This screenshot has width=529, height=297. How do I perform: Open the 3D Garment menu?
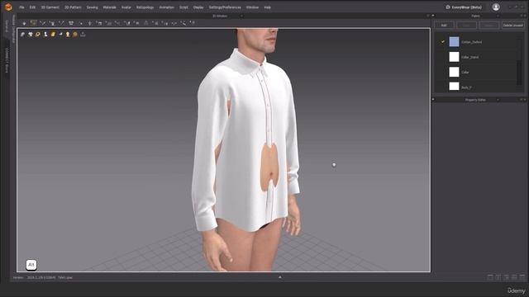point(50,7)
